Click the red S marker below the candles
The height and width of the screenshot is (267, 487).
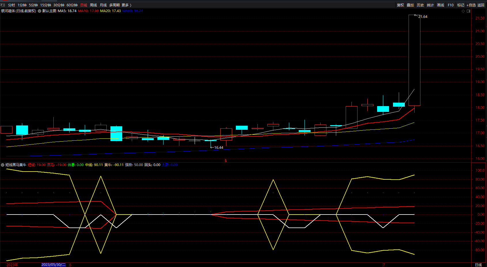click(226, 161)
